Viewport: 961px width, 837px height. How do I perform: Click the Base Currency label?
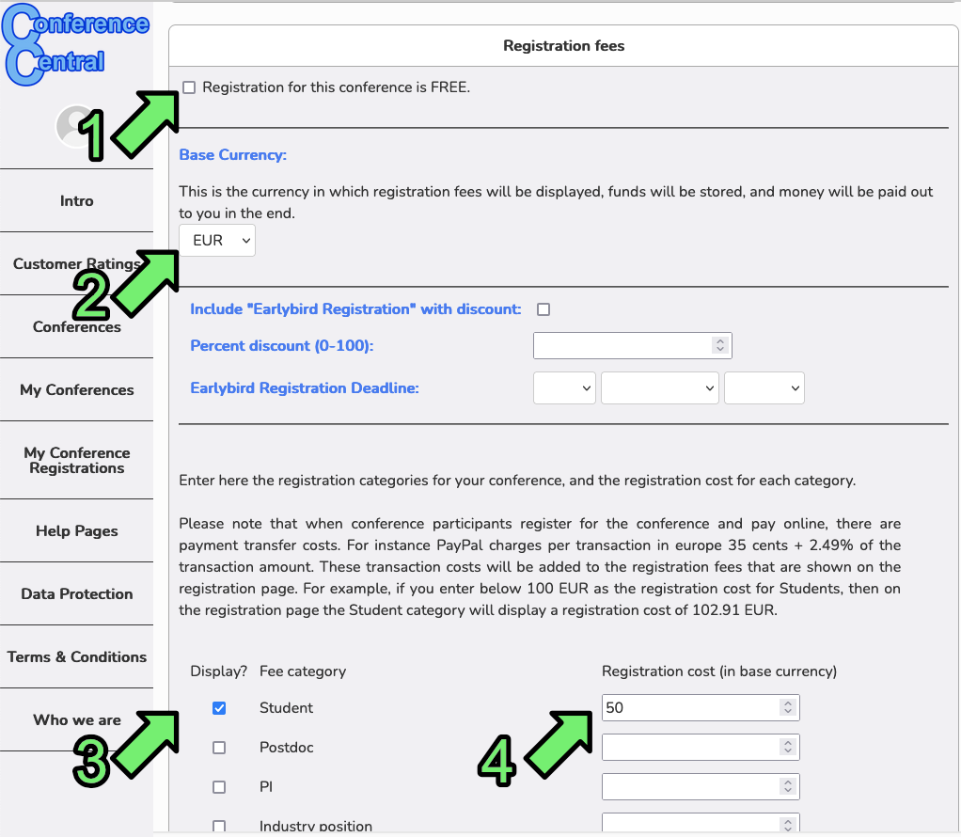click(233, 155)
